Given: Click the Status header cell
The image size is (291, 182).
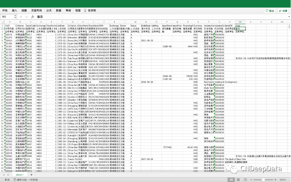Looking at the screenshot, I should [x=135, y=26].
